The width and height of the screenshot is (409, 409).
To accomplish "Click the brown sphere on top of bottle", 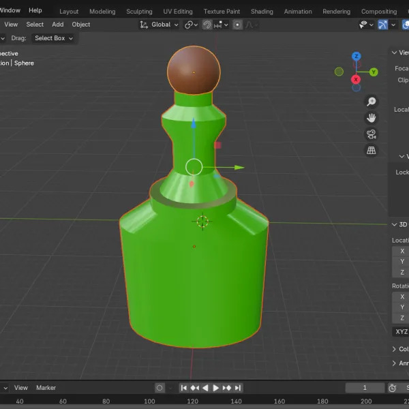I will 194,70.
